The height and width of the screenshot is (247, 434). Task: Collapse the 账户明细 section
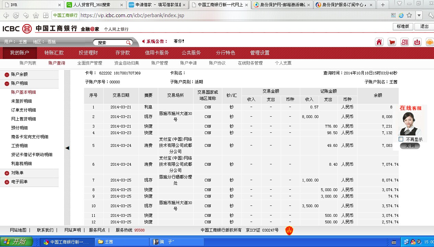[7, 83]
